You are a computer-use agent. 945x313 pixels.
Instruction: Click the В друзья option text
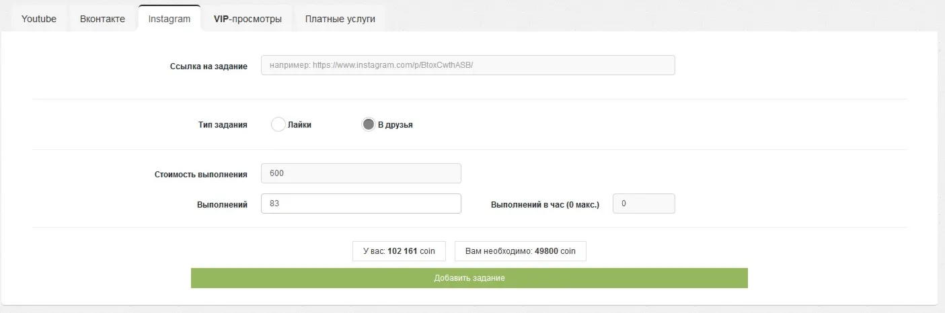click(x=395, y=125)
